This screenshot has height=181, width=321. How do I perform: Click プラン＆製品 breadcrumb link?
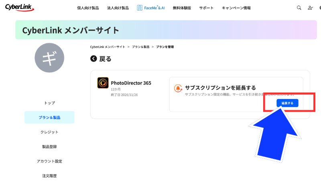point(141,47)
